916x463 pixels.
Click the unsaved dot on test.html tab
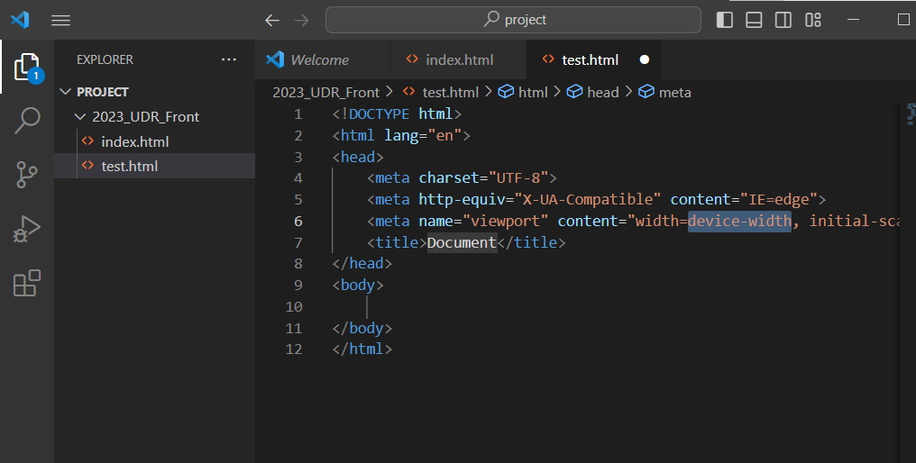pos(645,59)
